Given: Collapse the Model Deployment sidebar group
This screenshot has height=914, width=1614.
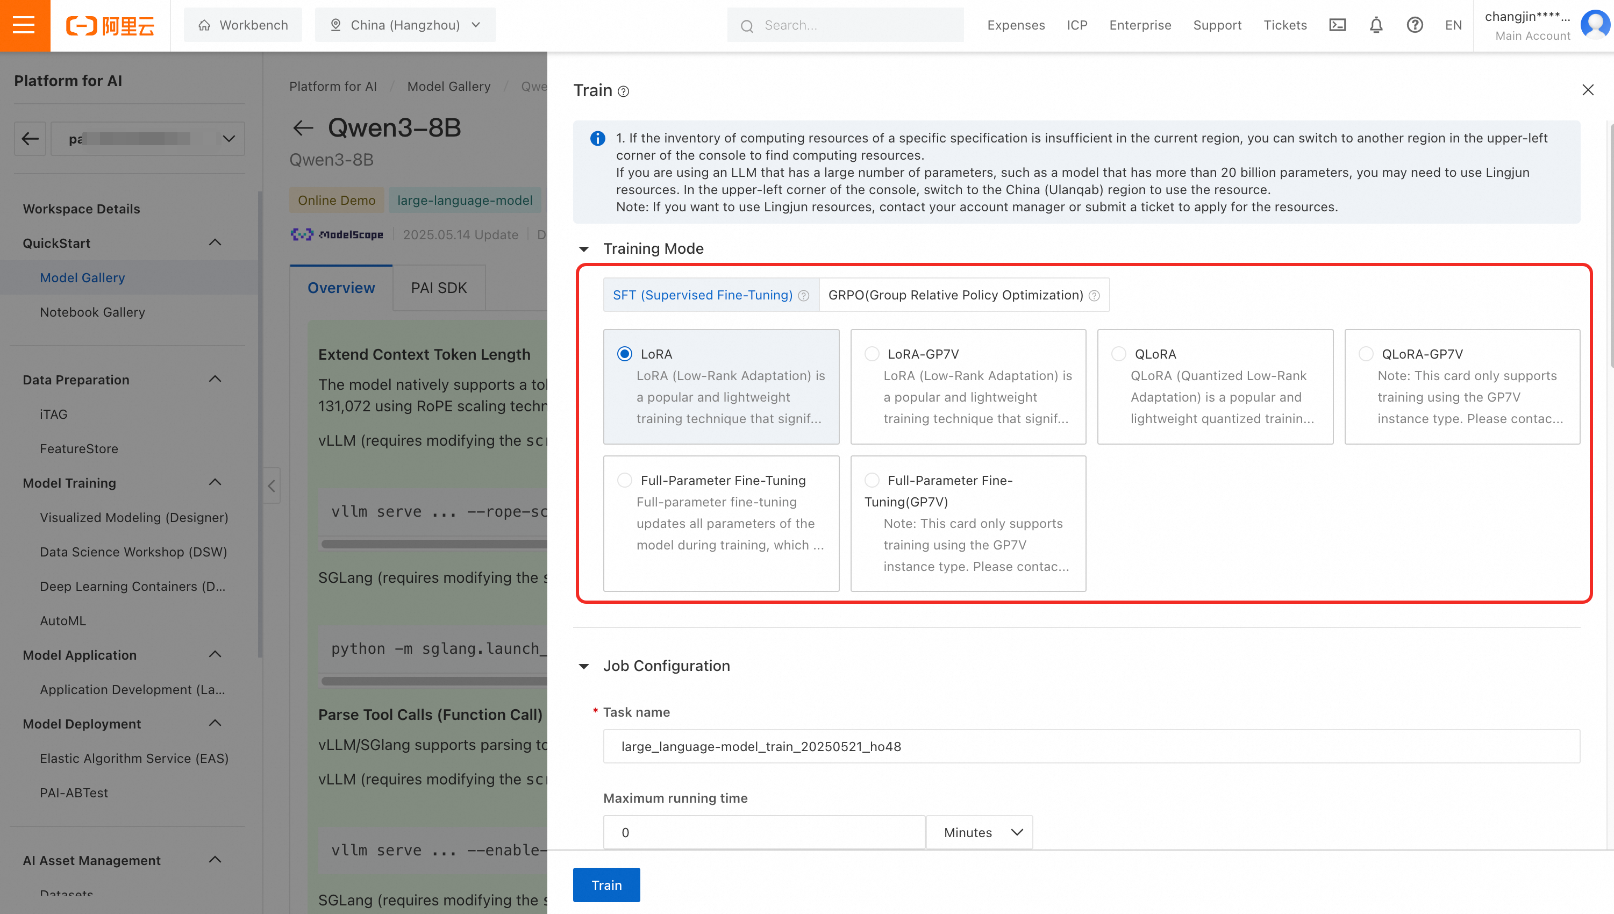Looking at the screenshot, I should (215, 724).
